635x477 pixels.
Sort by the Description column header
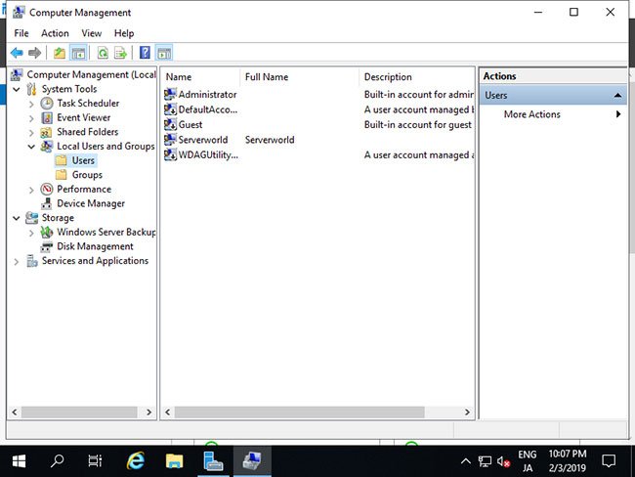[417, 77]
